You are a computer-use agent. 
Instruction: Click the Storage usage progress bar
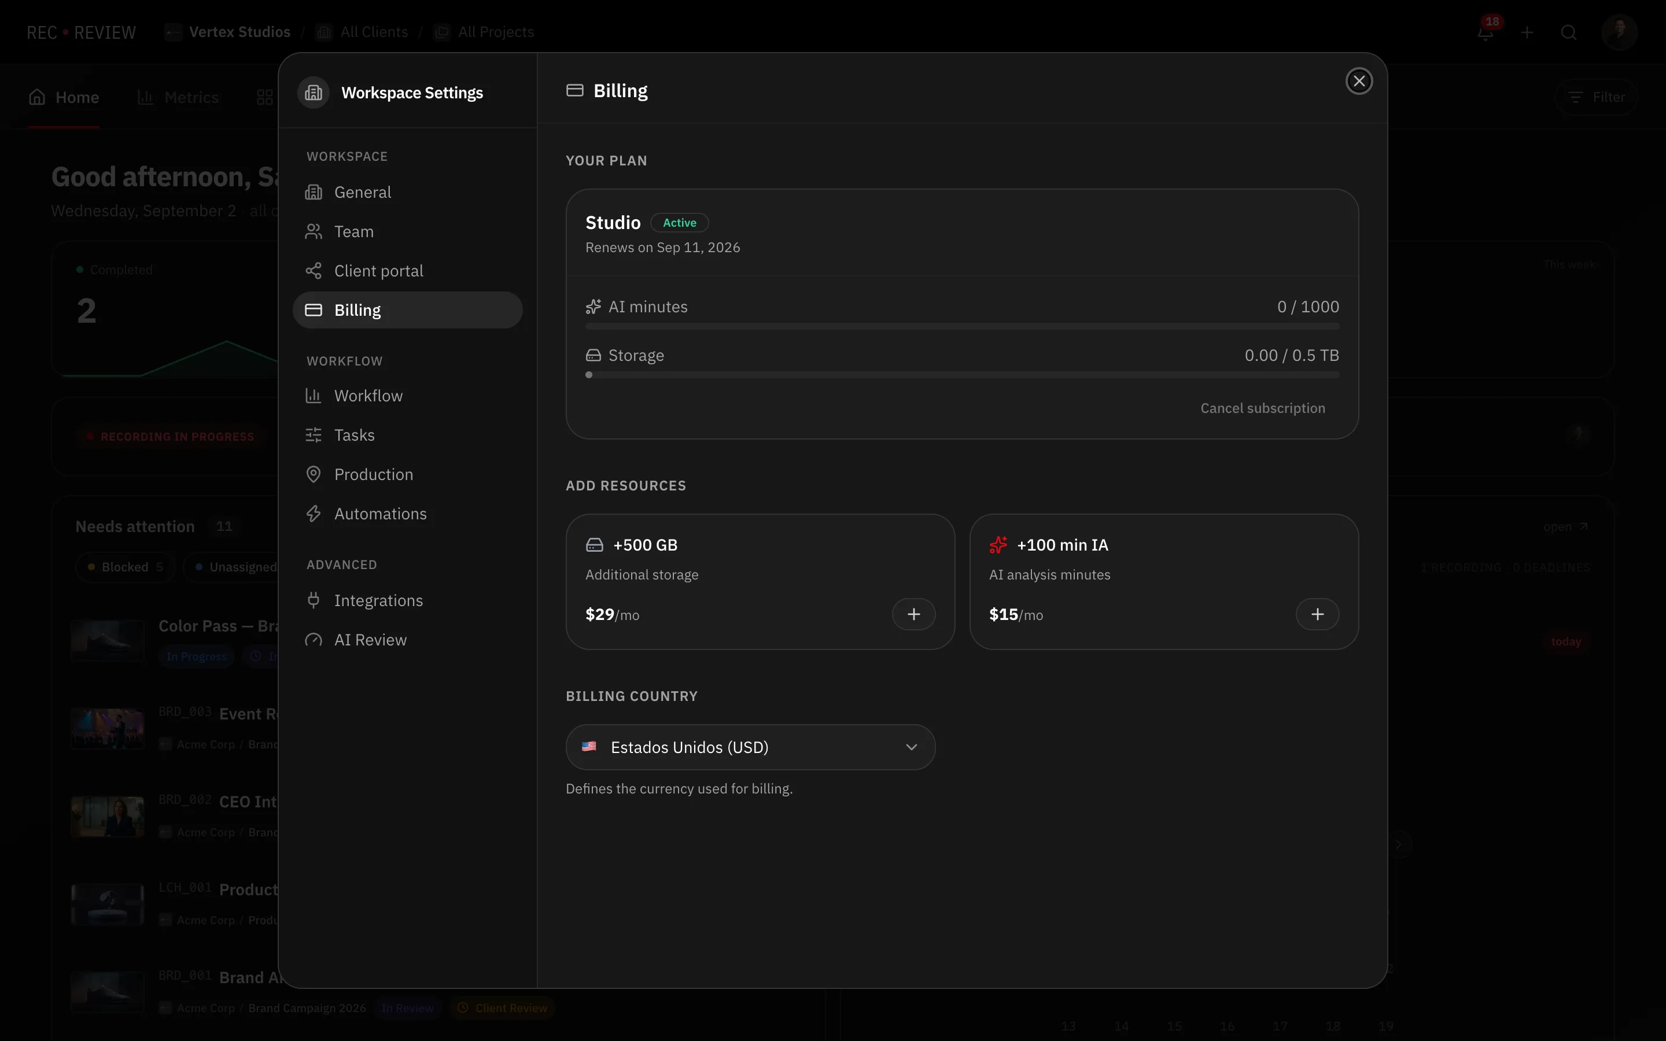(x=963, y=375)
